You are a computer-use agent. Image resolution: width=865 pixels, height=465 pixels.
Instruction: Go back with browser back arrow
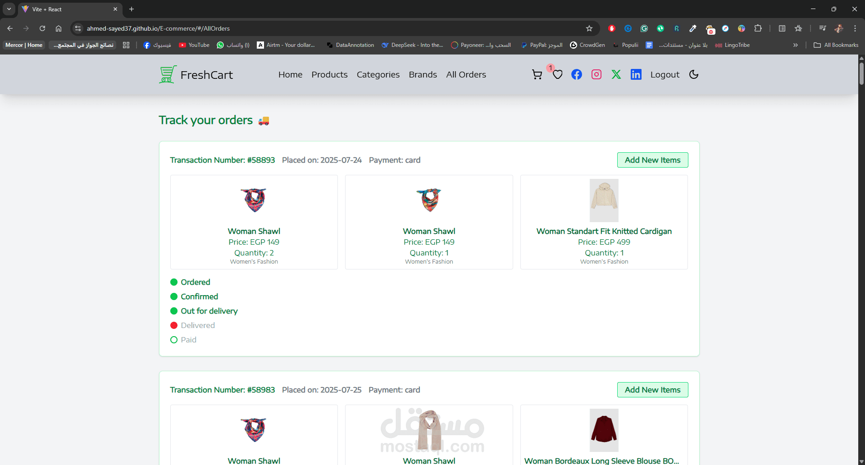(10, 28)
